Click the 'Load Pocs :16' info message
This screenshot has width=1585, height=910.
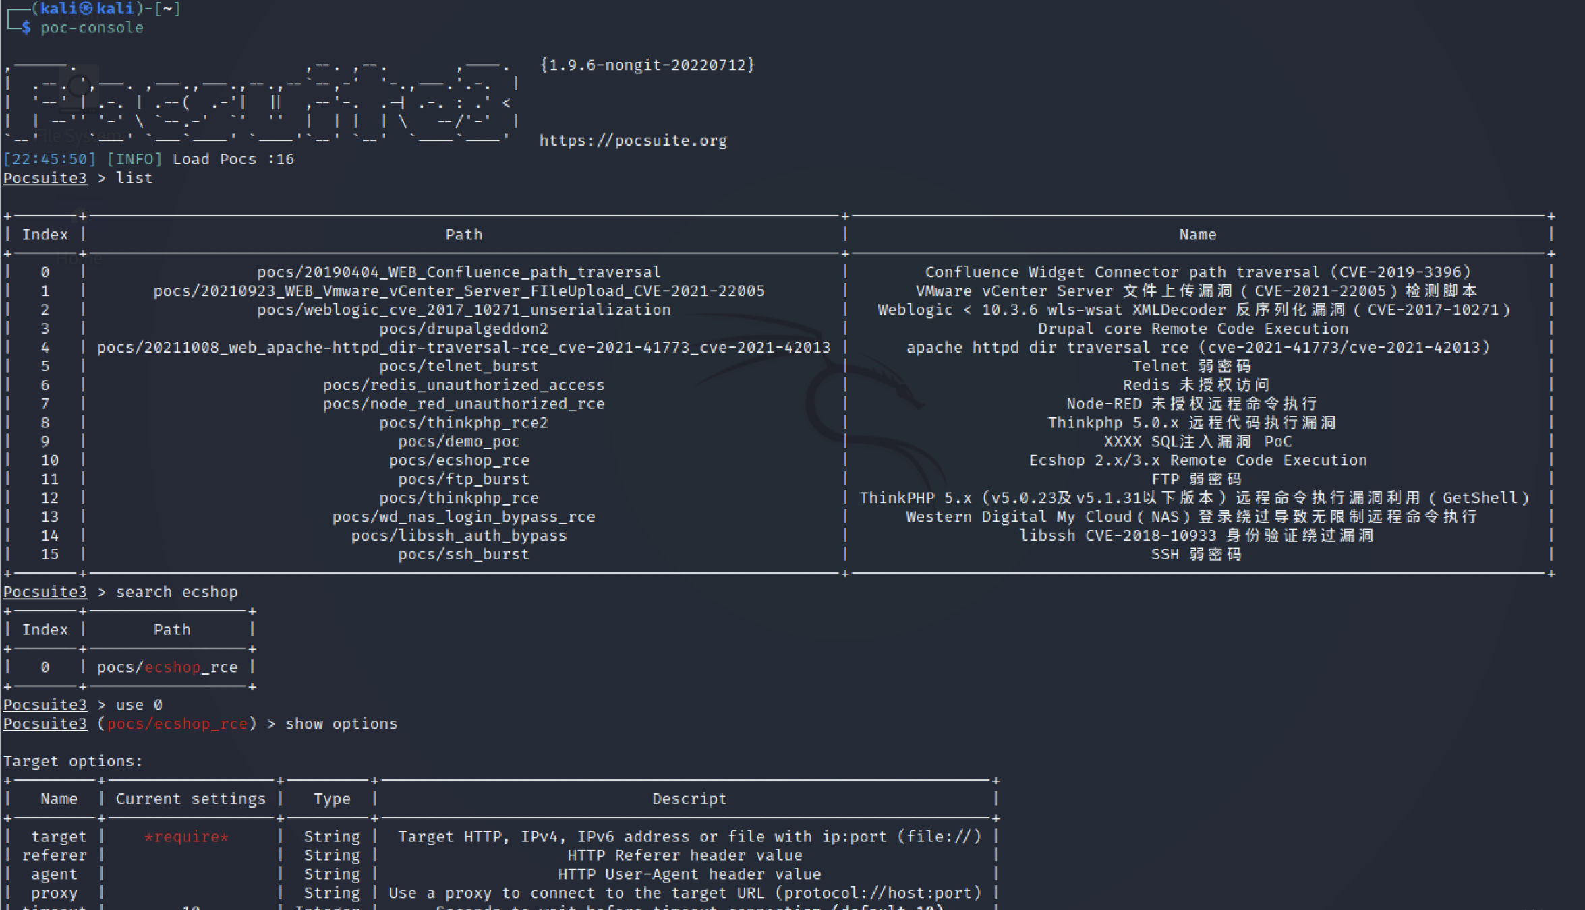click(x=233, y=159)
